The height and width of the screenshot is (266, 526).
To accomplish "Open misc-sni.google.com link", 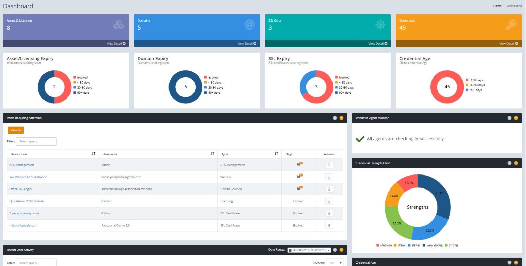I will [x=23, y=226].
